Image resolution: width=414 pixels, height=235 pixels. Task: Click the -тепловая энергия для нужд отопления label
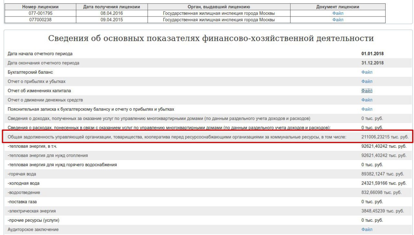click(x=49, y=155)
